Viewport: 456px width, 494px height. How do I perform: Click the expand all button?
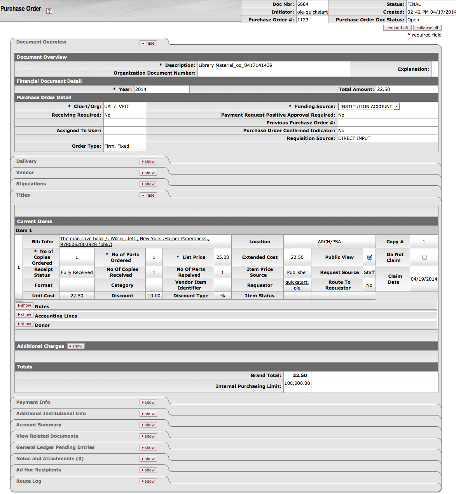click(397, 28)
